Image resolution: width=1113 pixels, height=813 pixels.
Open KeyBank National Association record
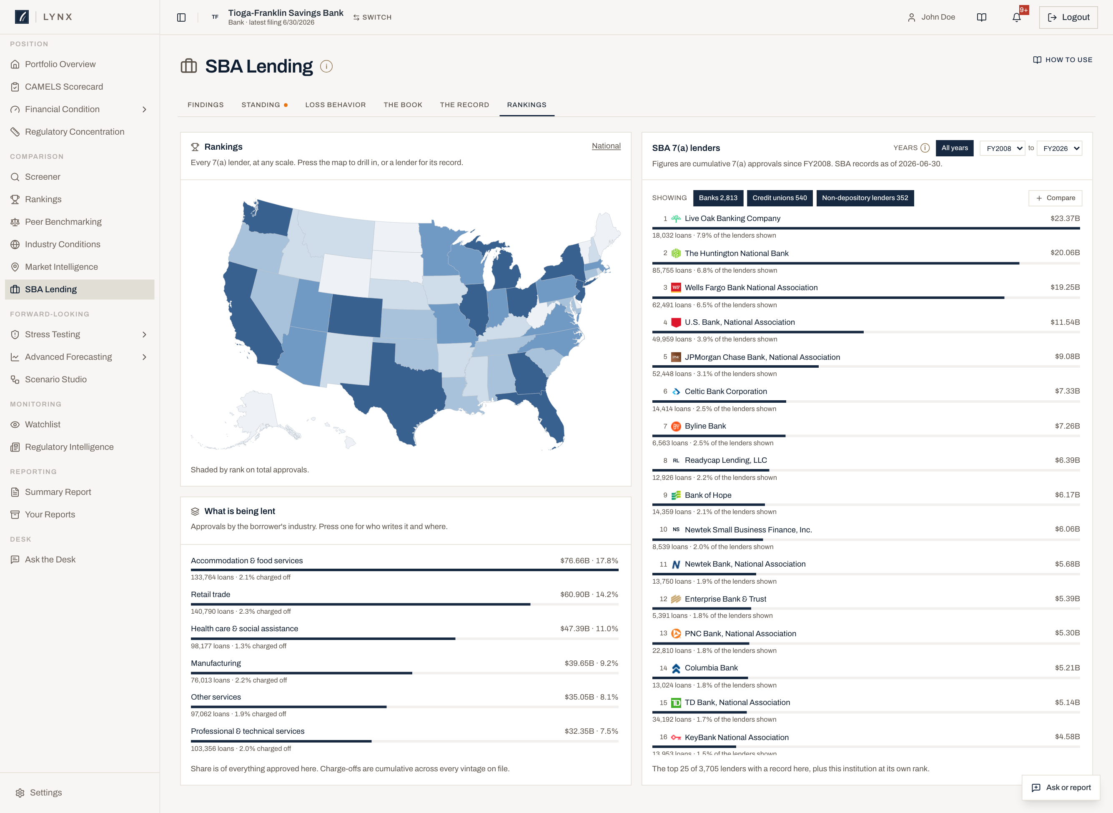click(865, 743)
